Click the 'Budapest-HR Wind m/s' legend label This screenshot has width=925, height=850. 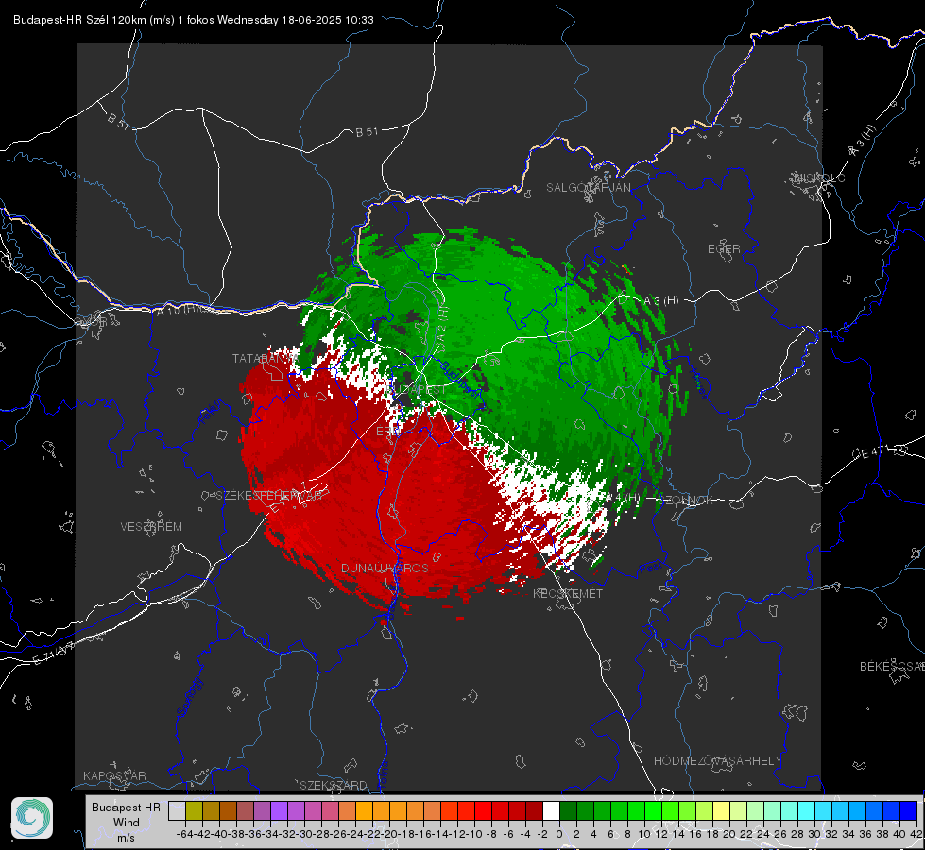(x=126, y=822)
